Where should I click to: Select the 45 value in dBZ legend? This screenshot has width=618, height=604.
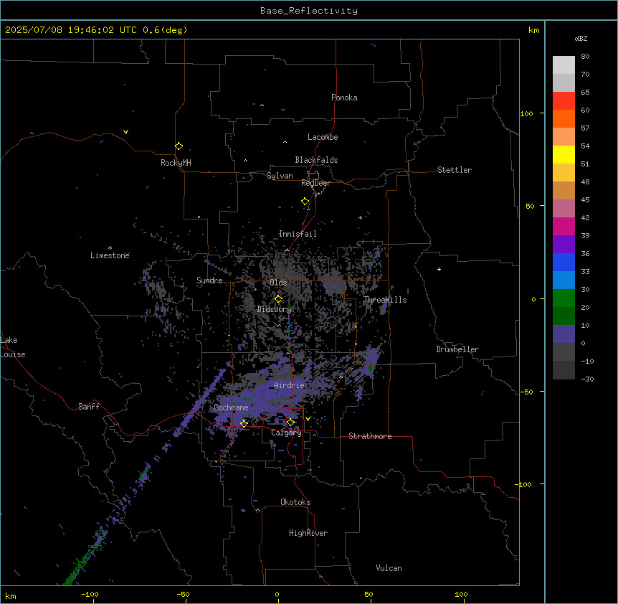click(585, 200)
